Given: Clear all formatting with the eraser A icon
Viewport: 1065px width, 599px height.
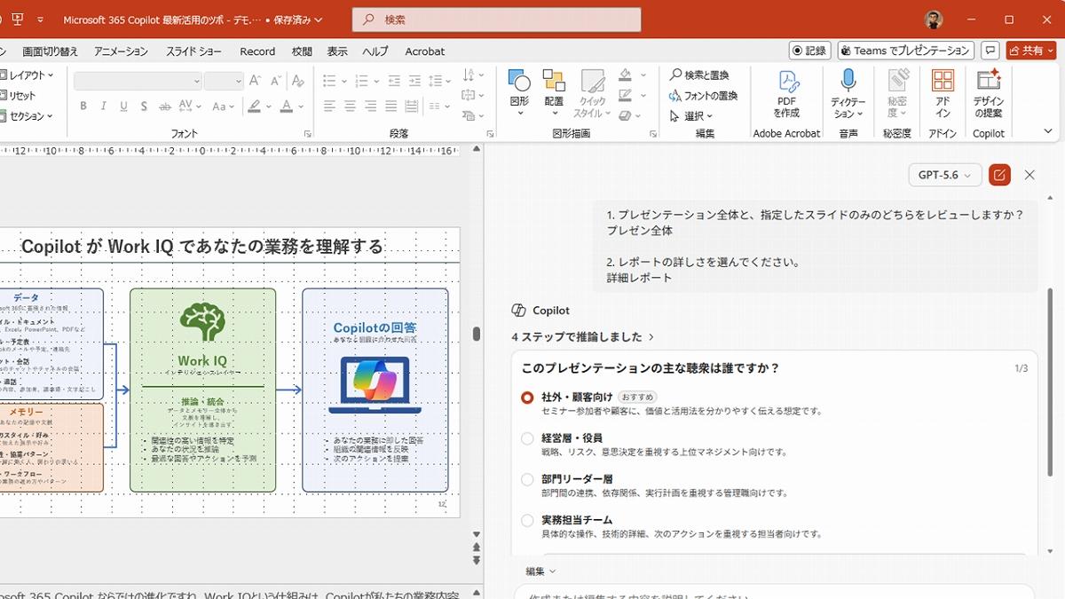Looking at the screenshot, I should tap(298, 81).
